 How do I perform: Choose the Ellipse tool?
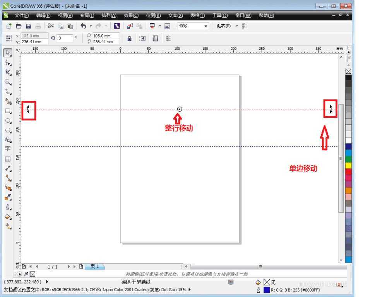pos(8,120)
